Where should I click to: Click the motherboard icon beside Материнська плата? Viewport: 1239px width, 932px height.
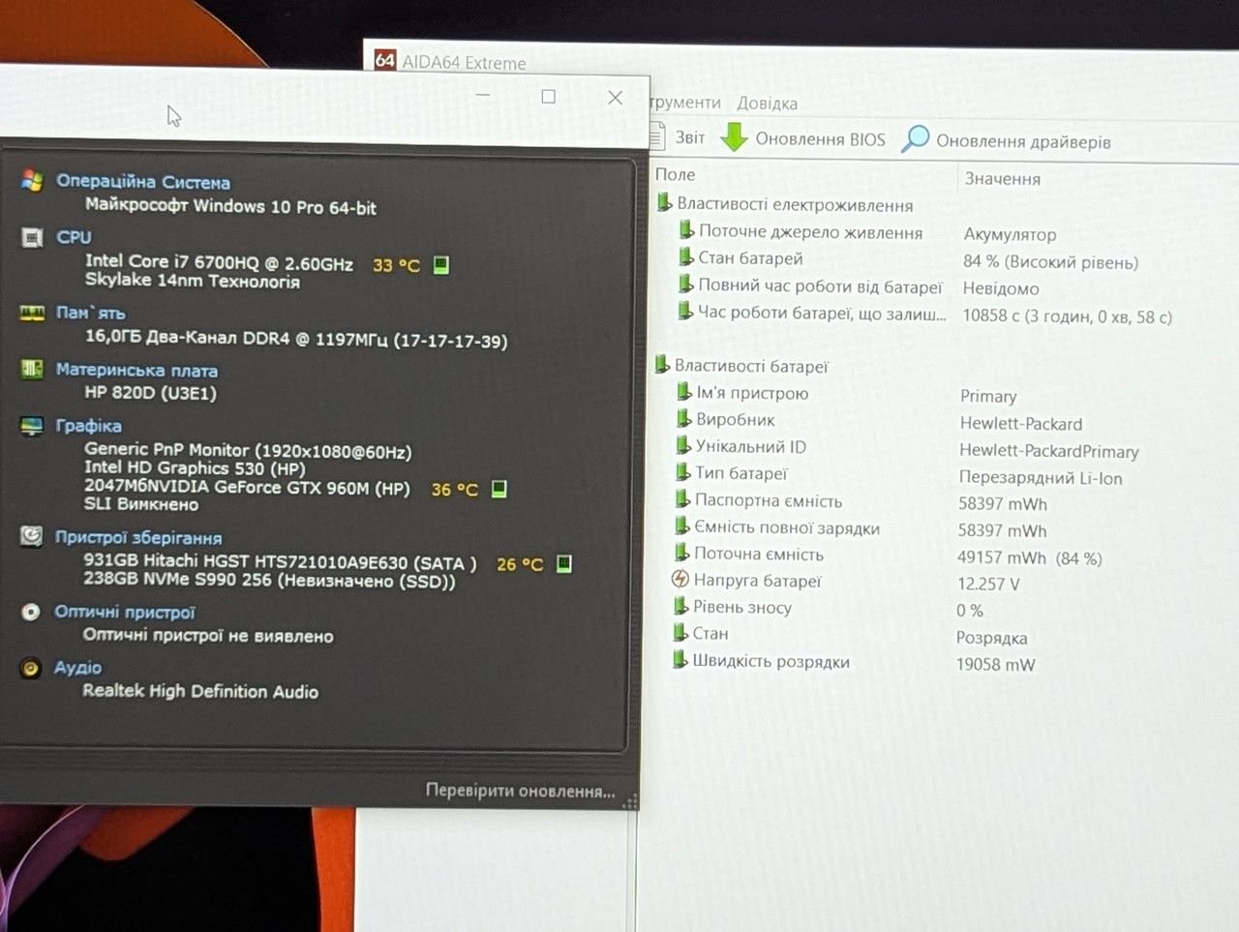tap(32, 369)
